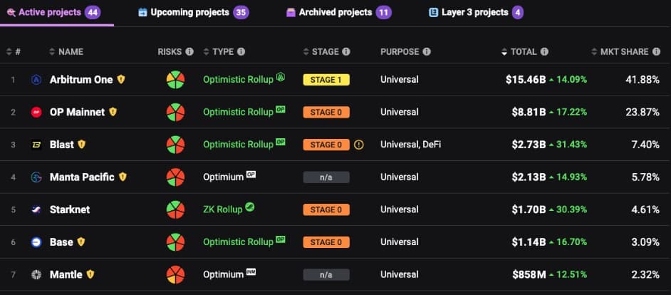Open the Archived projects tab

click(335, 12)
